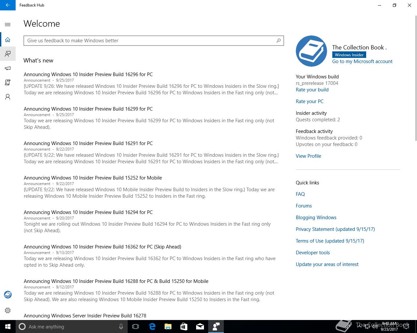
Task: Click Feedback Hub taskbar icon
Action: [216, 326]
